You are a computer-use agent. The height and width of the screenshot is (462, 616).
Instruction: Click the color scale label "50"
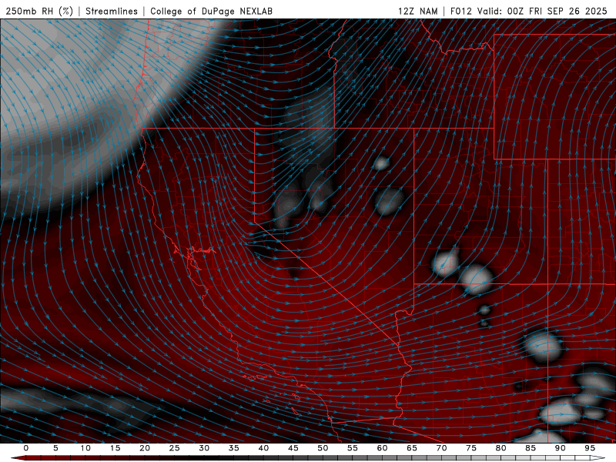click(x=323, y=448)
